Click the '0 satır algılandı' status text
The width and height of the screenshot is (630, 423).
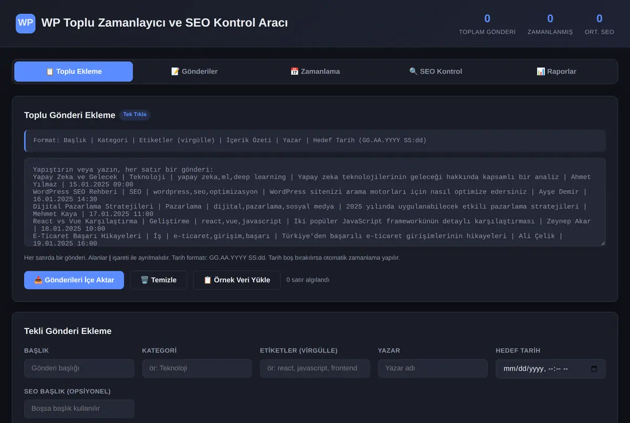[x=308, y=280]
